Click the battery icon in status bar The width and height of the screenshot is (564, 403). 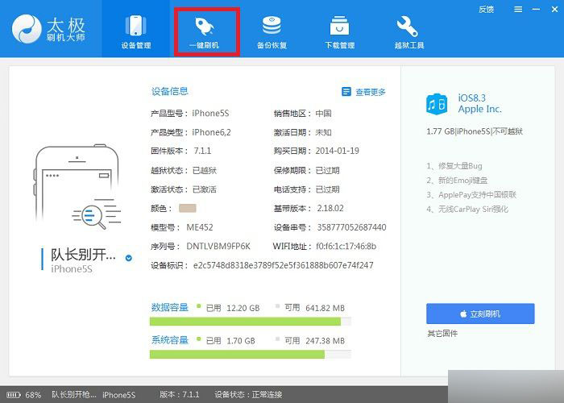(14, 395)
